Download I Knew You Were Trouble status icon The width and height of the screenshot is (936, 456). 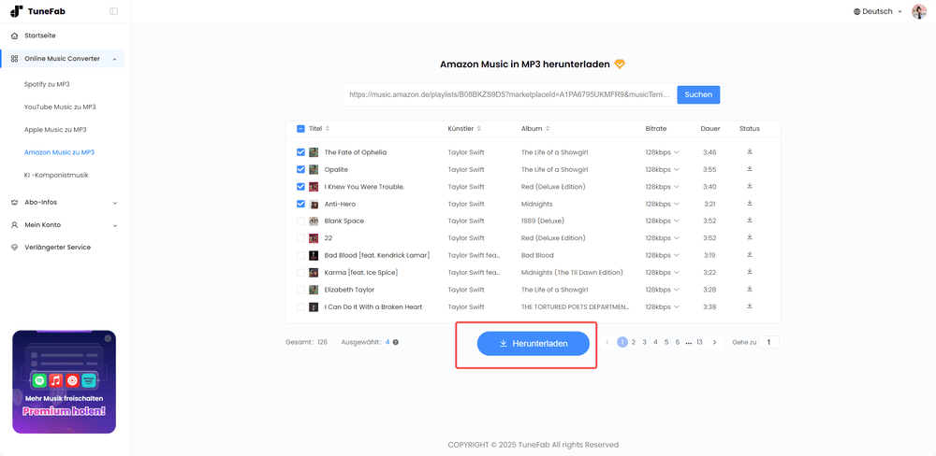[x=749, y=187]
